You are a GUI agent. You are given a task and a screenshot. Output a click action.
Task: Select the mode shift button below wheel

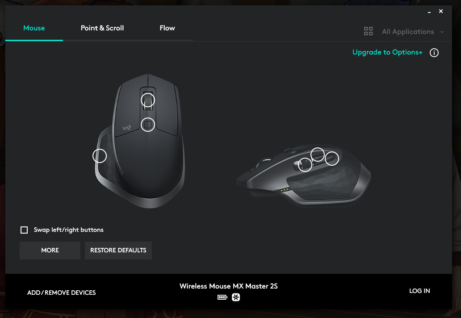148,125
